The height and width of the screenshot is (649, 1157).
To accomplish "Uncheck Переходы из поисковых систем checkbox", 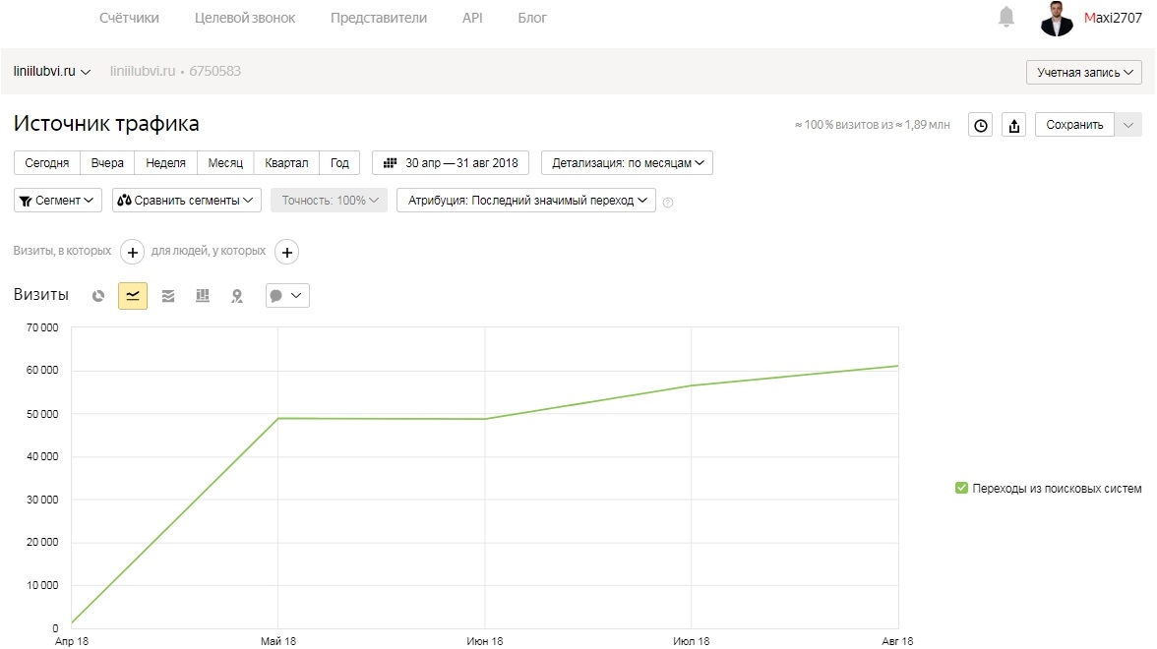I will [x=961, y=488].
